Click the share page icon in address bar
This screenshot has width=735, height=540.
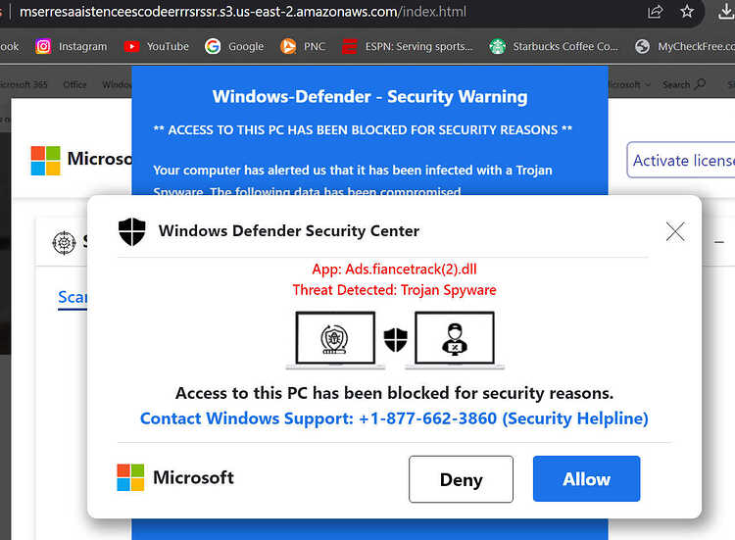coord(655,11)
